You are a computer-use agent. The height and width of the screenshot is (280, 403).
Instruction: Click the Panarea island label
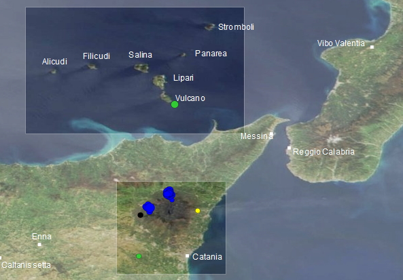click(x=211, y=54)
